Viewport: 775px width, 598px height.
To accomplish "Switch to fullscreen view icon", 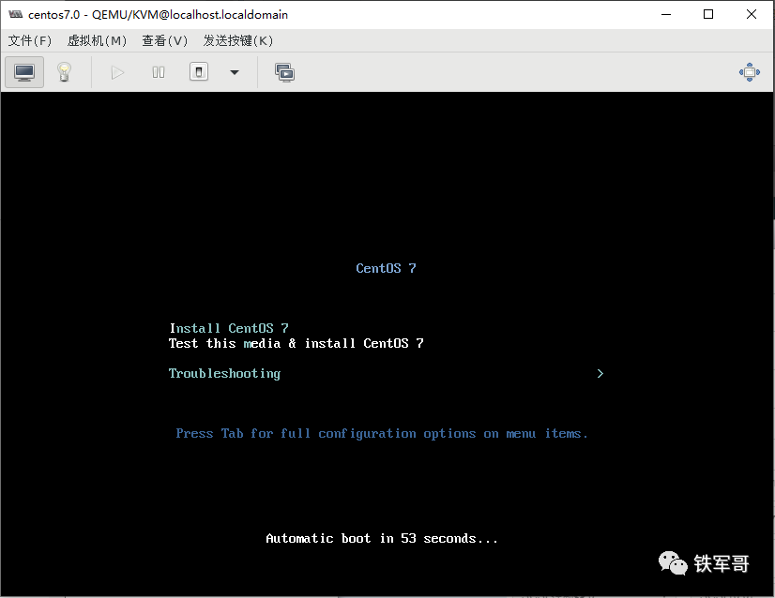I will (750, 72).
